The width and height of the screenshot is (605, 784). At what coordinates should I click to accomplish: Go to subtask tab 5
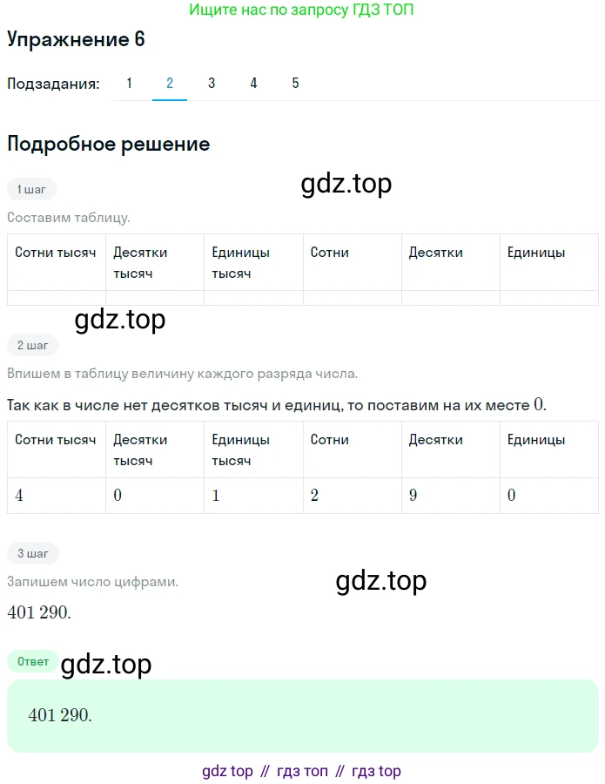(x=295, y=83)
